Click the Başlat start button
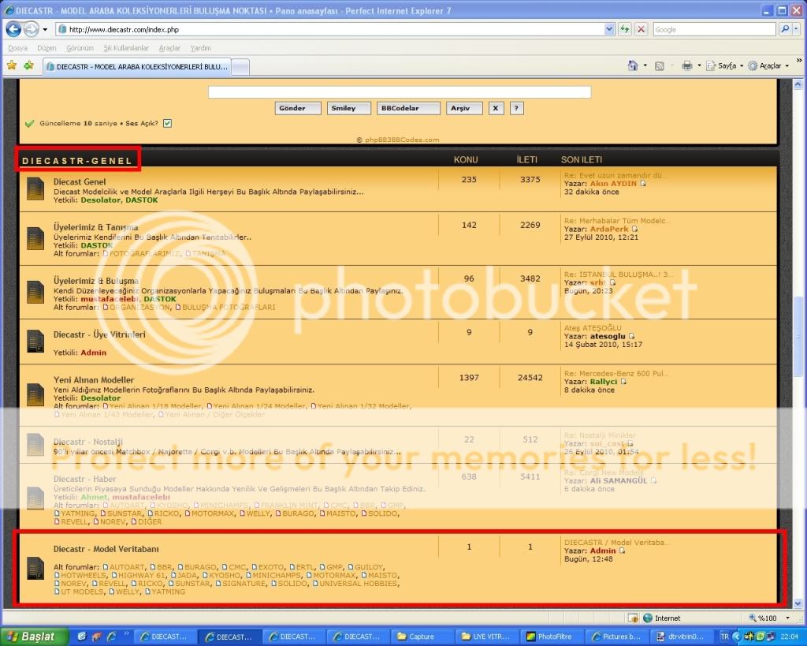The height and width of the screenshot is (646, 807). [x=34, y=637]
